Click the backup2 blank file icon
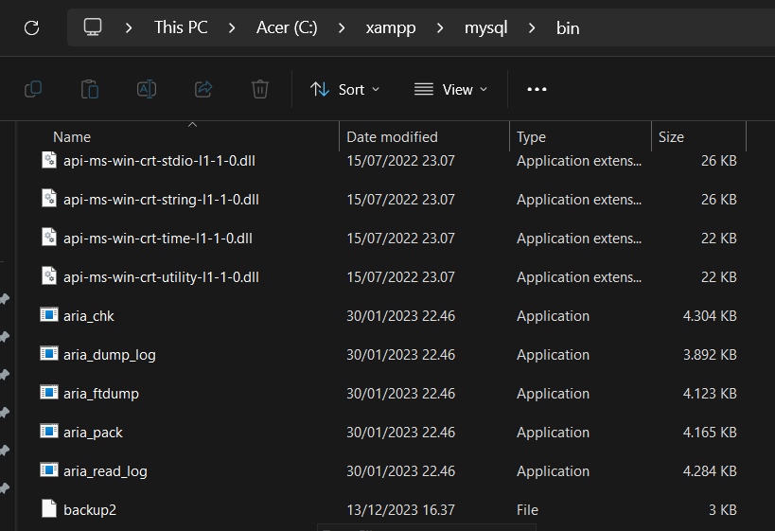775x531 pixels. click(x=49, y=508)
